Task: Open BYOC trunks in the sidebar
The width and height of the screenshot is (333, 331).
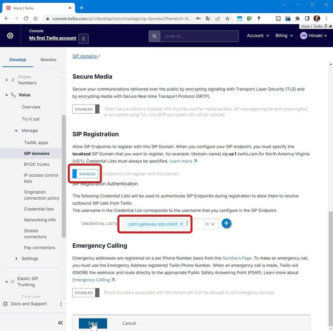Action: pyautogui.click(x=37, y=164)
